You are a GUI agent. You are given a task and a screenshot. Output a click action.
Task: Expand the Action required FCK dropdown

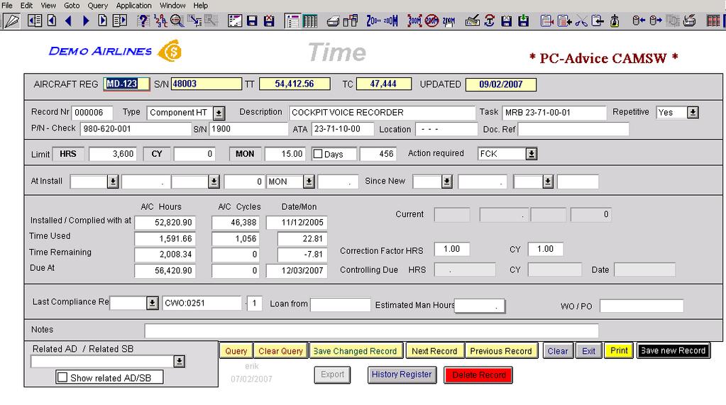[531, 154]
